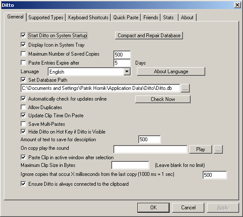This screenshot has height=217, width=243.
Task: Go to the Quick Paste tab
Action: point(126,18)
